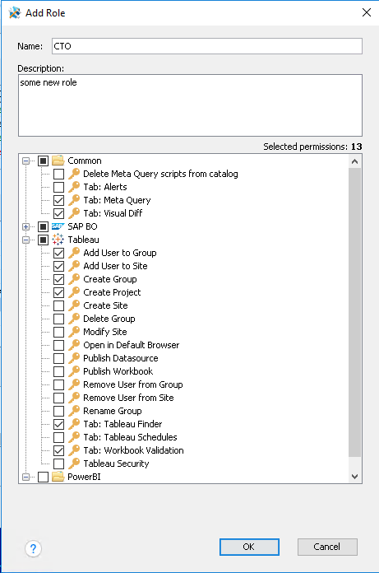This screenshot has width=379, height=573.
Task: Click the key icon beside Modify Site
Action: click(x=74, y=332)
